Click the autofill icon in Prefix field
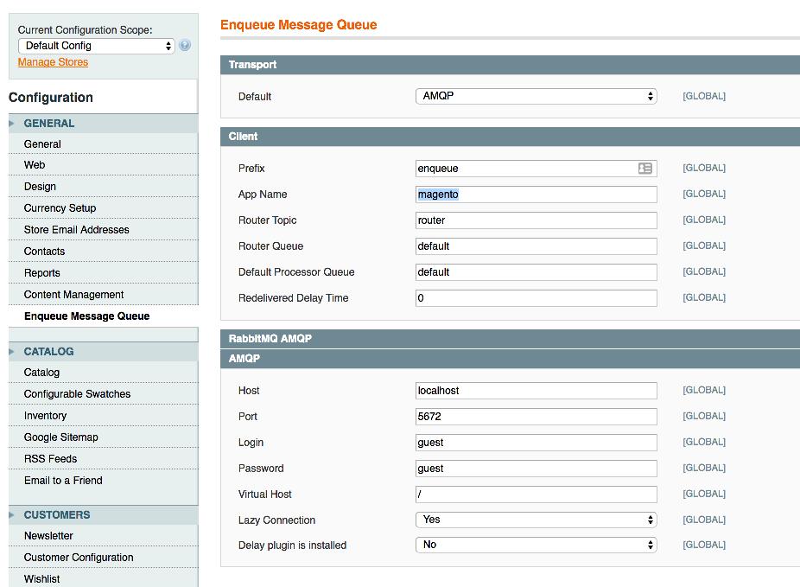This screenshot has height=587, width=800. pyautogui.click(x=644, y=169)
